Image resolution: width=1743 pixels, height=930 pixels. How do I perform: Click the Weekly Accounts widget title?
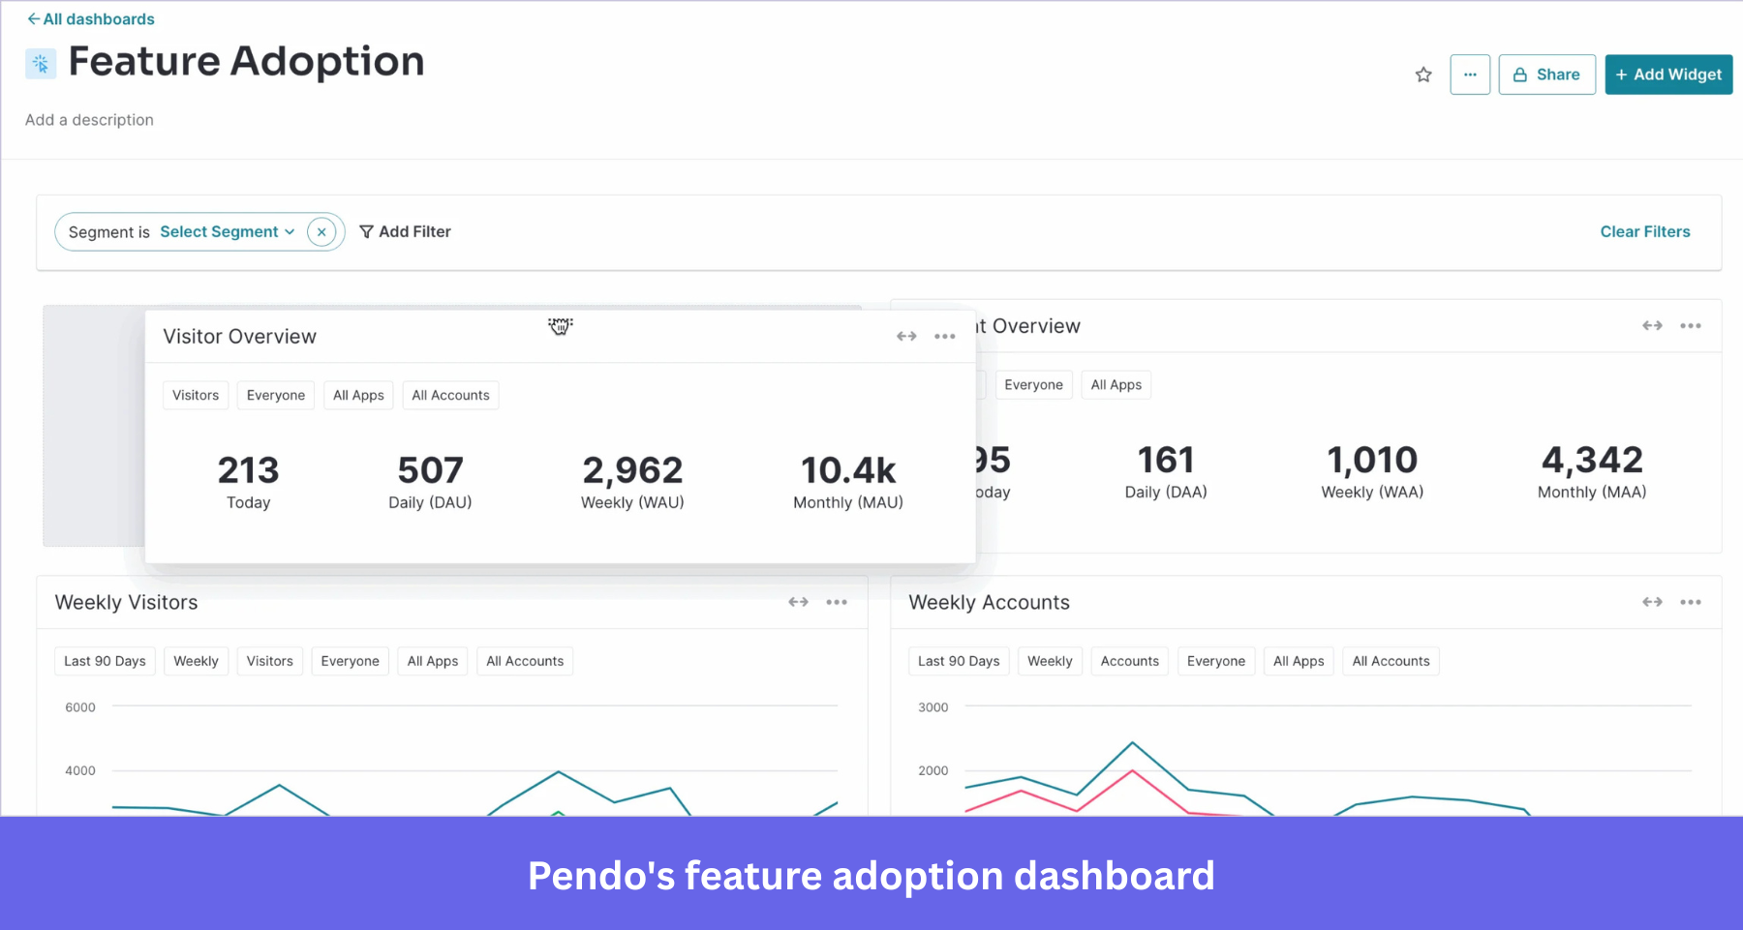click(989, 603)
